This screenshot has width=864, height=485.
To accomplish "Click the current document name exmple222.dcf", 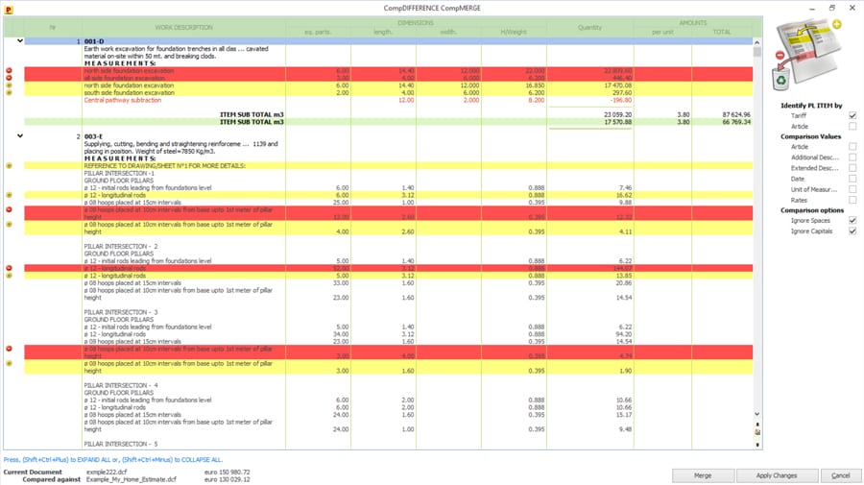I will (107, 473).
